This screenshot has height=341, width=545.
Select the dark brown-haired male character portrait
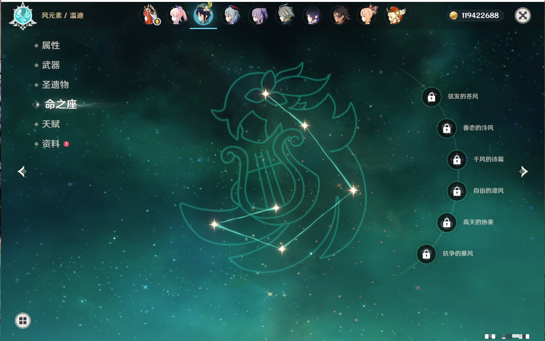340,15
